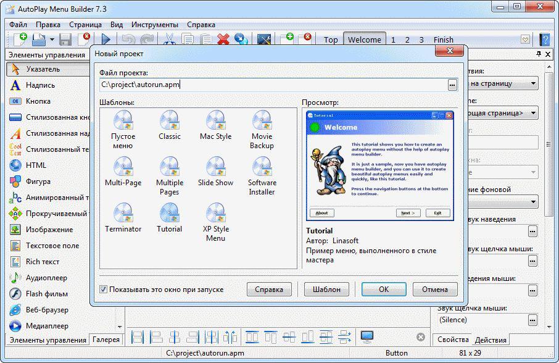Open the Страница menu
This screenshot has width=559, height=363.
[85, 25]
